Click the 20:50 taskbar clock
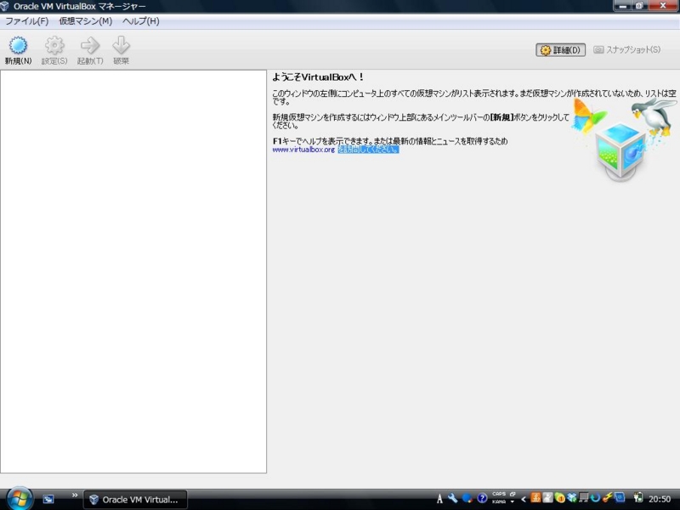 click(660, 499)
